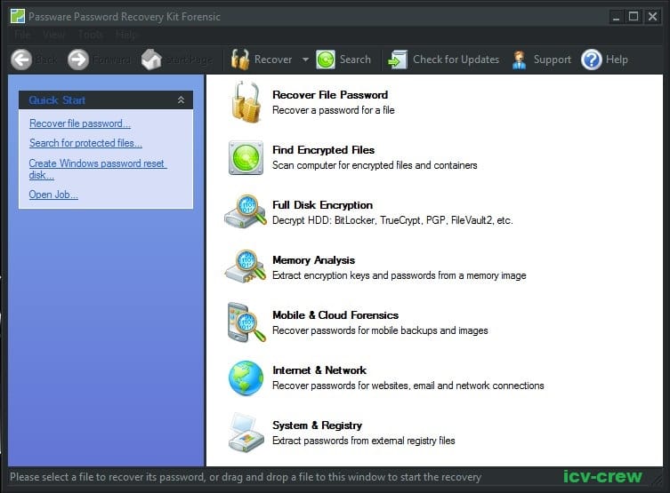
Task: Click the Find Encrypted Files radar icon
Action: [x=246, y=158]
